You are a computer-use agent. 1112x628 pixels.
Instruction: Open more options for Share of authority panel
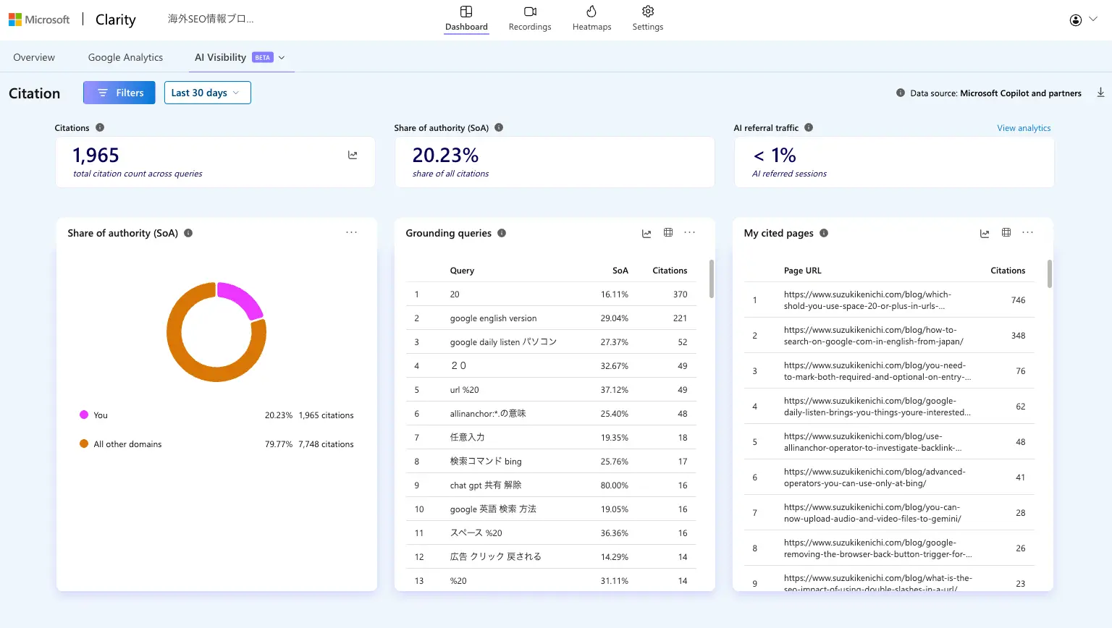click(x=352, y=232)
